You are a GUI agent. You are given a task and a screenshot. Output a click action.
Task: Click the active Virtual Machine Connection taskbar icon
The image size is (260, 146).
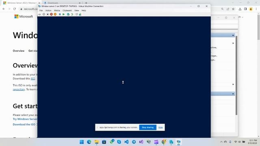point(179,142)
